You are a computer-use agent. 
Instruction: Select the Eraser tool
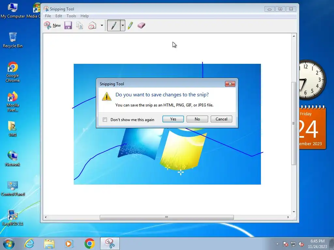pyautogui.click(x=141, y=25)
